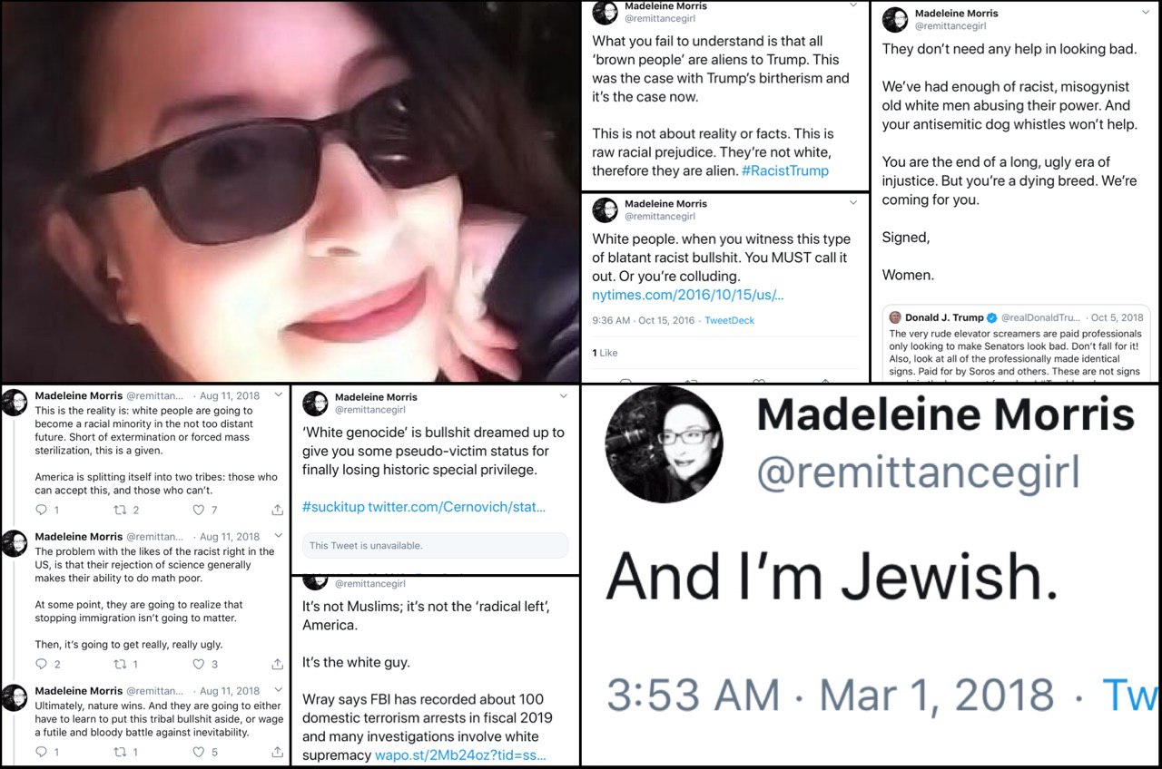Image resolution: width=1162 pixels, height=769 pixels.
Task: Open the wapo.st article link
Action: (x=459, y=754)
